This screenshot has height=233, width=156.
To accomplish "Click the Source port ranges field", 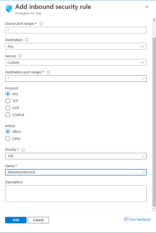I will [76, 30].
